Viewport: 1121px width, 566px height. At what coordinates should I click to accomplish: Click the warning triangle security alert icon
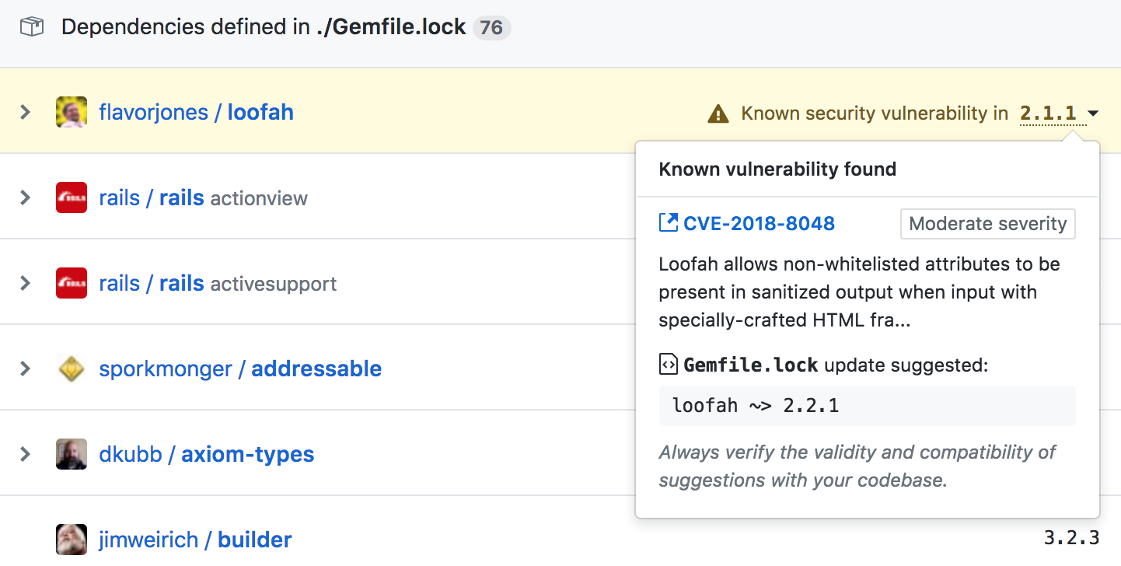(718, 114)
